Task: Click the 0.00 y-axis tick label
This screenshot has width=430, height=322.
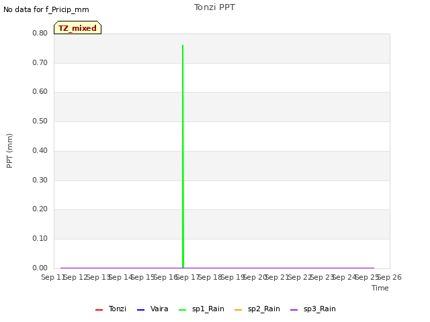Action: pyautogui.click(x=40, y=268)
